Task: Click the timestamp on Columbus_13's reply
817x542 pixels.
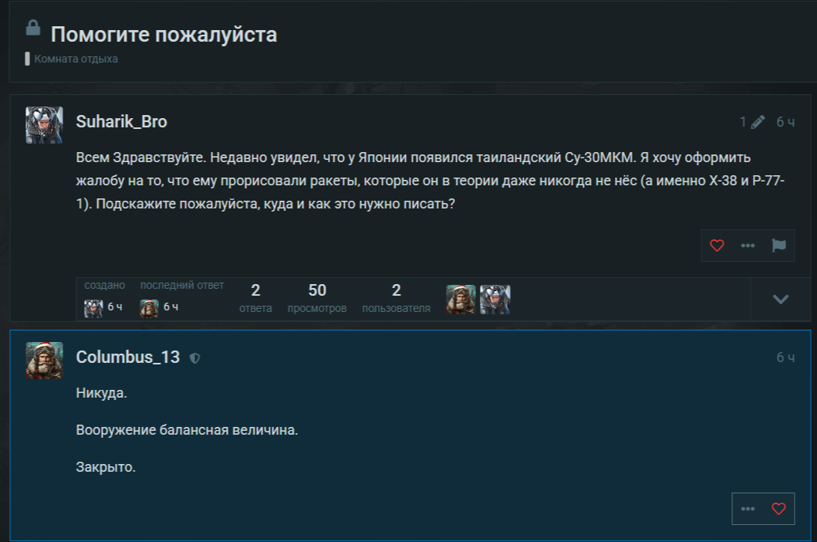Action: (785, 357)
